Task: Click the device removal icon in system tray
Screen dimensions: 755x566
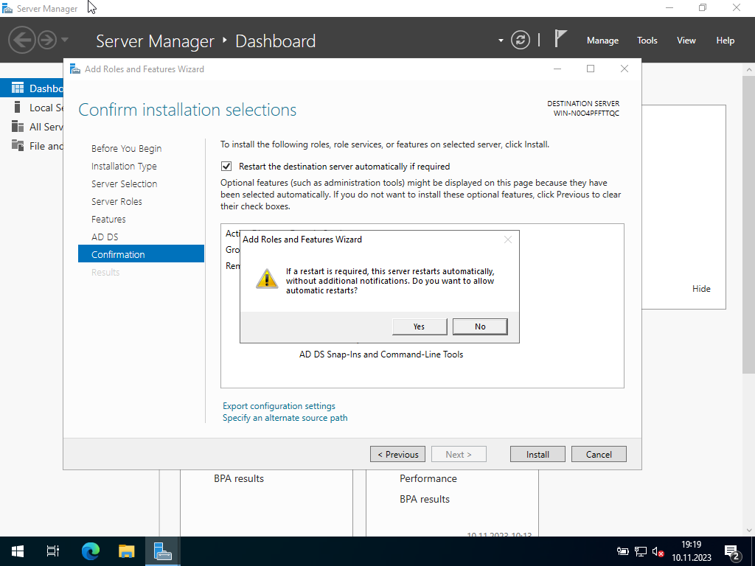Action: click(622, 551)
